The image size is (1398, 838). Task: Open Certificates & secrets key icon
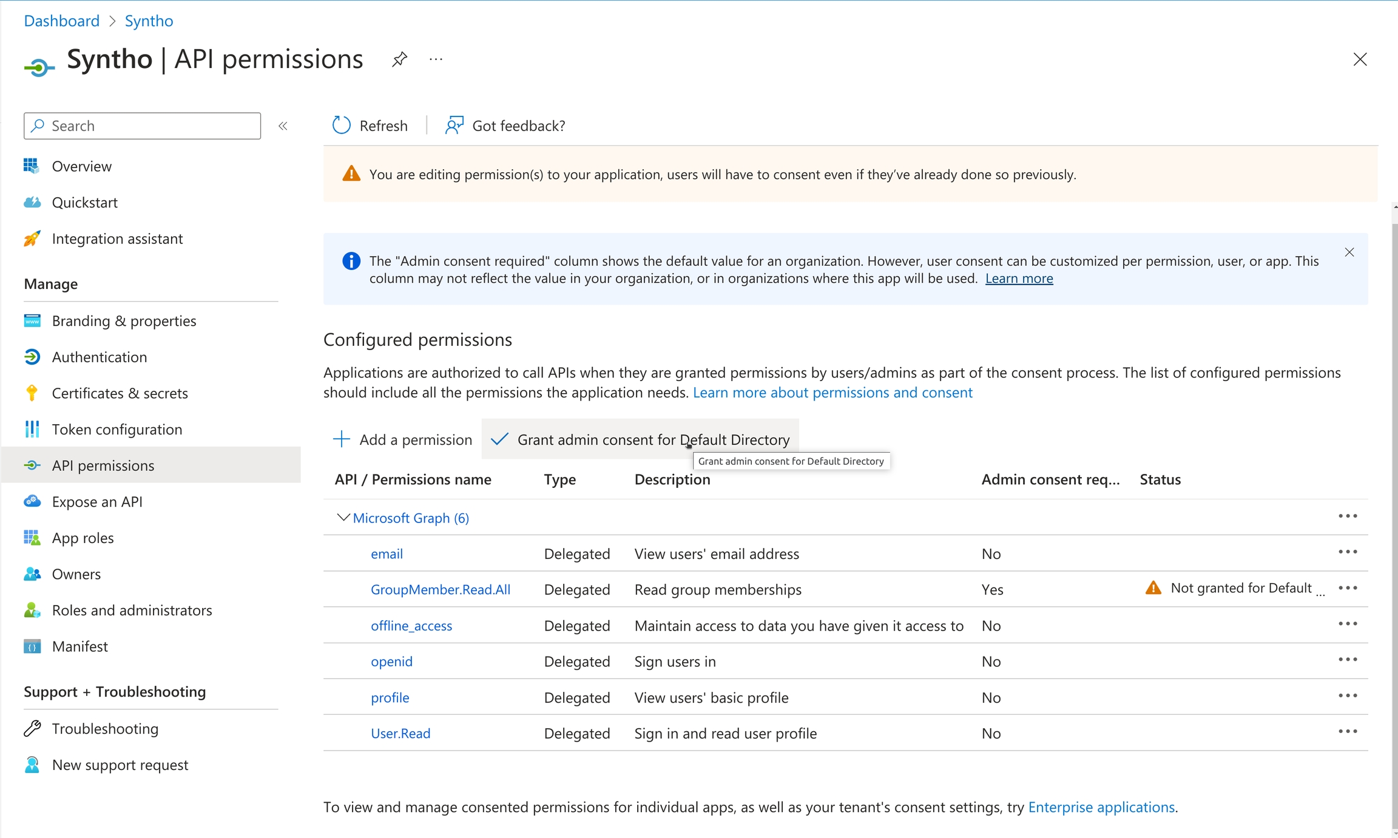click(x=32, y=393)
